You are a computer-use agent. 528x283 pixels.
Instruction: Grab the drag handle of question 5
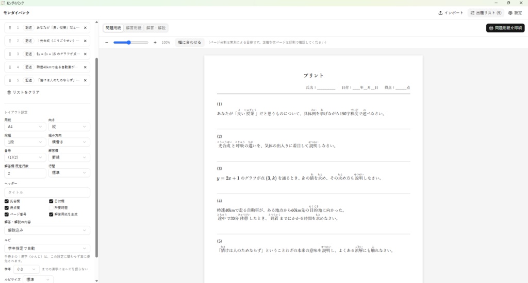tap(10, 80)
